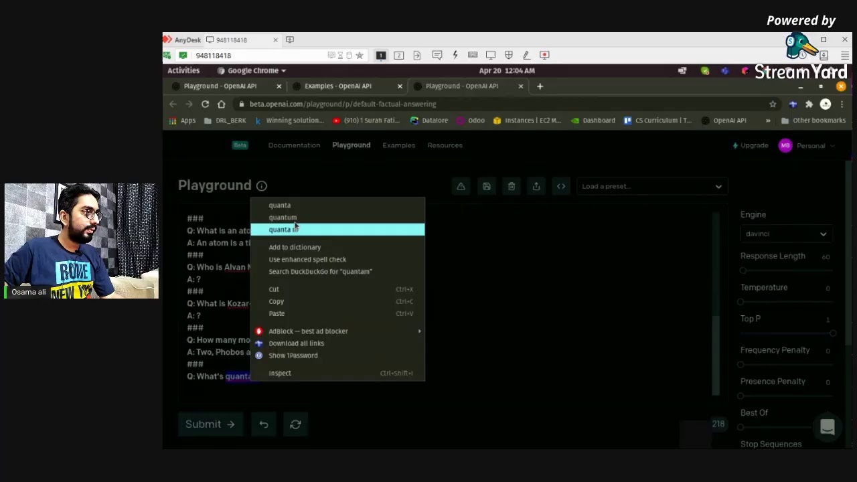Share the preset via upload icon
Viewport: 857px width, 482px height.
[536, 186]
